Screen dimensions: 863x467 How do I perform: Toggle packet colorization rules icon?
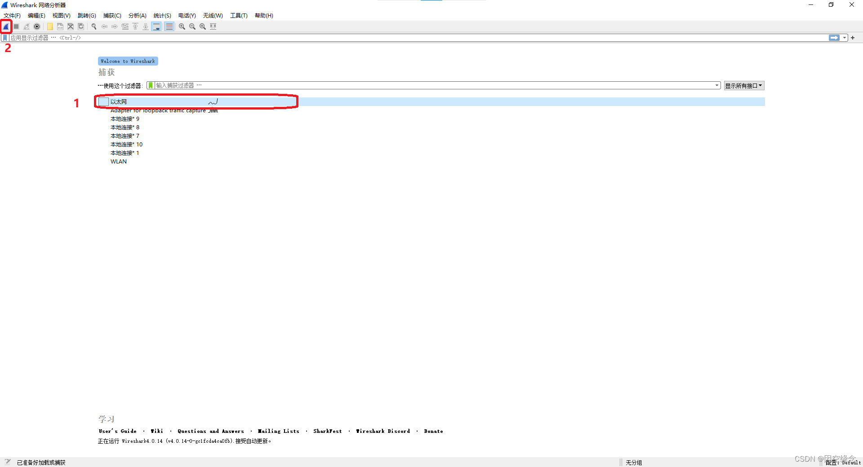[169, 26]
